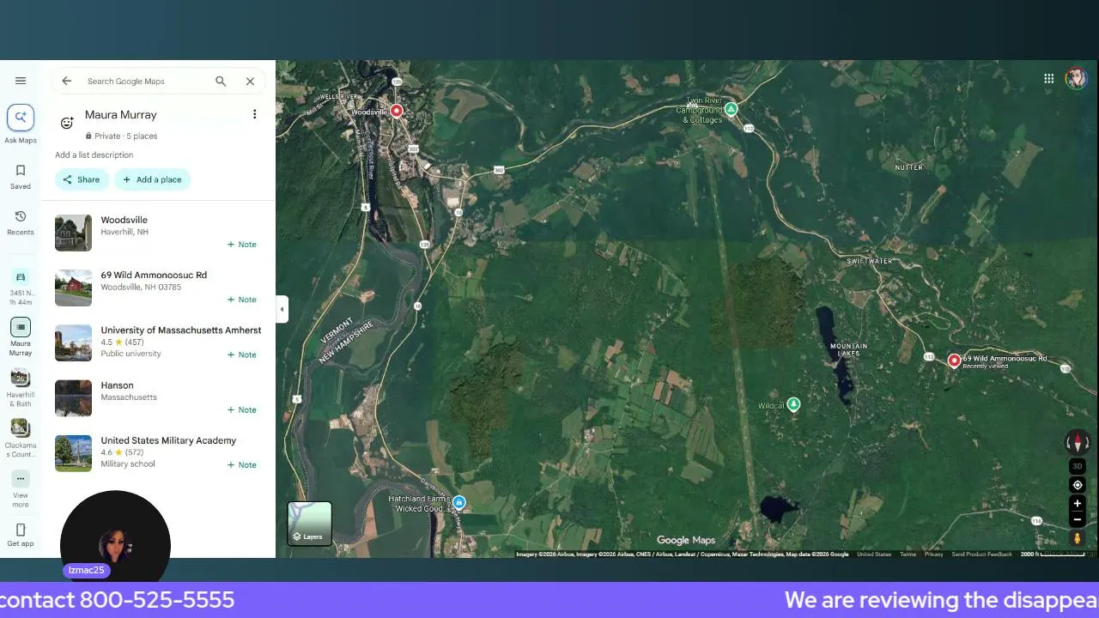Open the Hanson place thumbnail
This screenshot has height=618, width=1099.
73,397
